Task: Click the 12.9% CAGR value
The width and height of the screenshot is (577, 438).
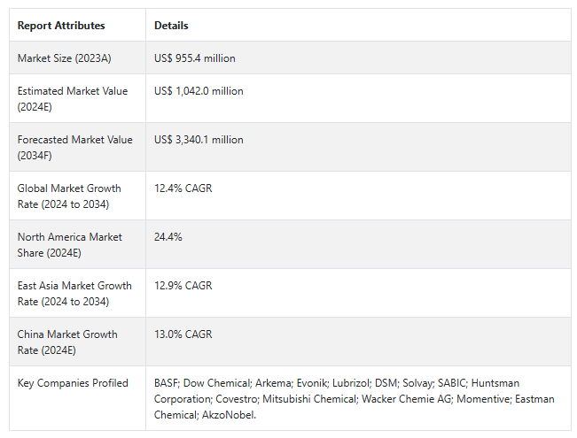Action: 183,286
